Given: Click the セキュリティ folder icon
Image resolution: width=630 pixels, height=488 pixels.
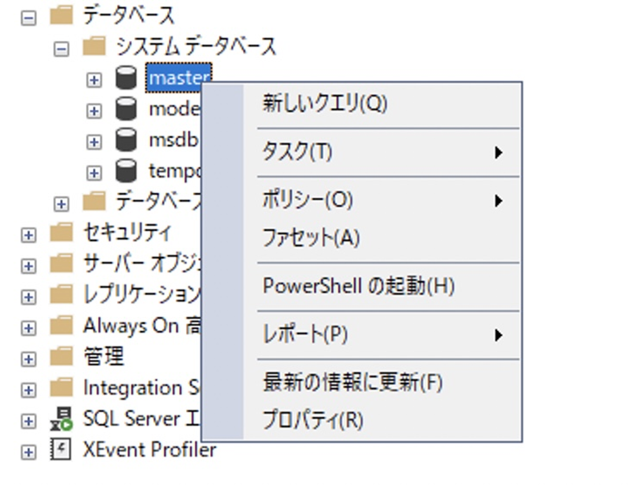Looking at the screenshot, I should (x=61, y=233).
